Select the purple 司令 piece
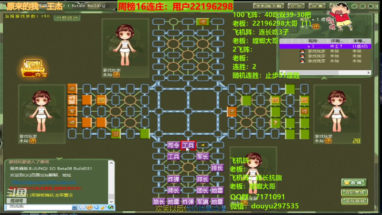 coord(173,145)
